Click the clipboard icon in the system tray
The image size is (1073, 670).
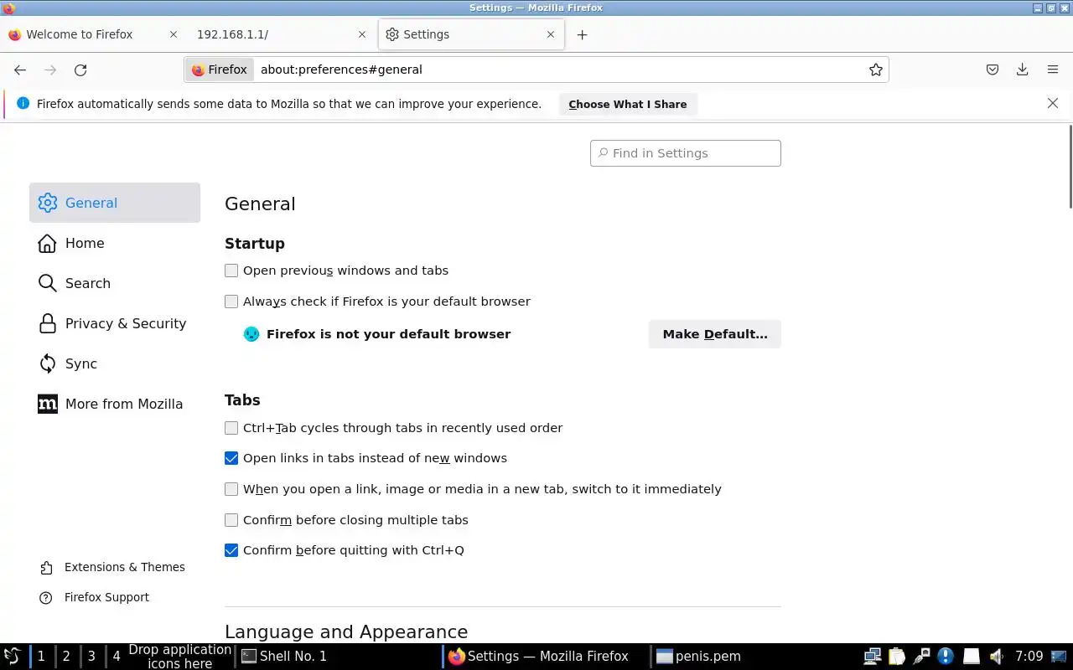[x=897, y=657]
